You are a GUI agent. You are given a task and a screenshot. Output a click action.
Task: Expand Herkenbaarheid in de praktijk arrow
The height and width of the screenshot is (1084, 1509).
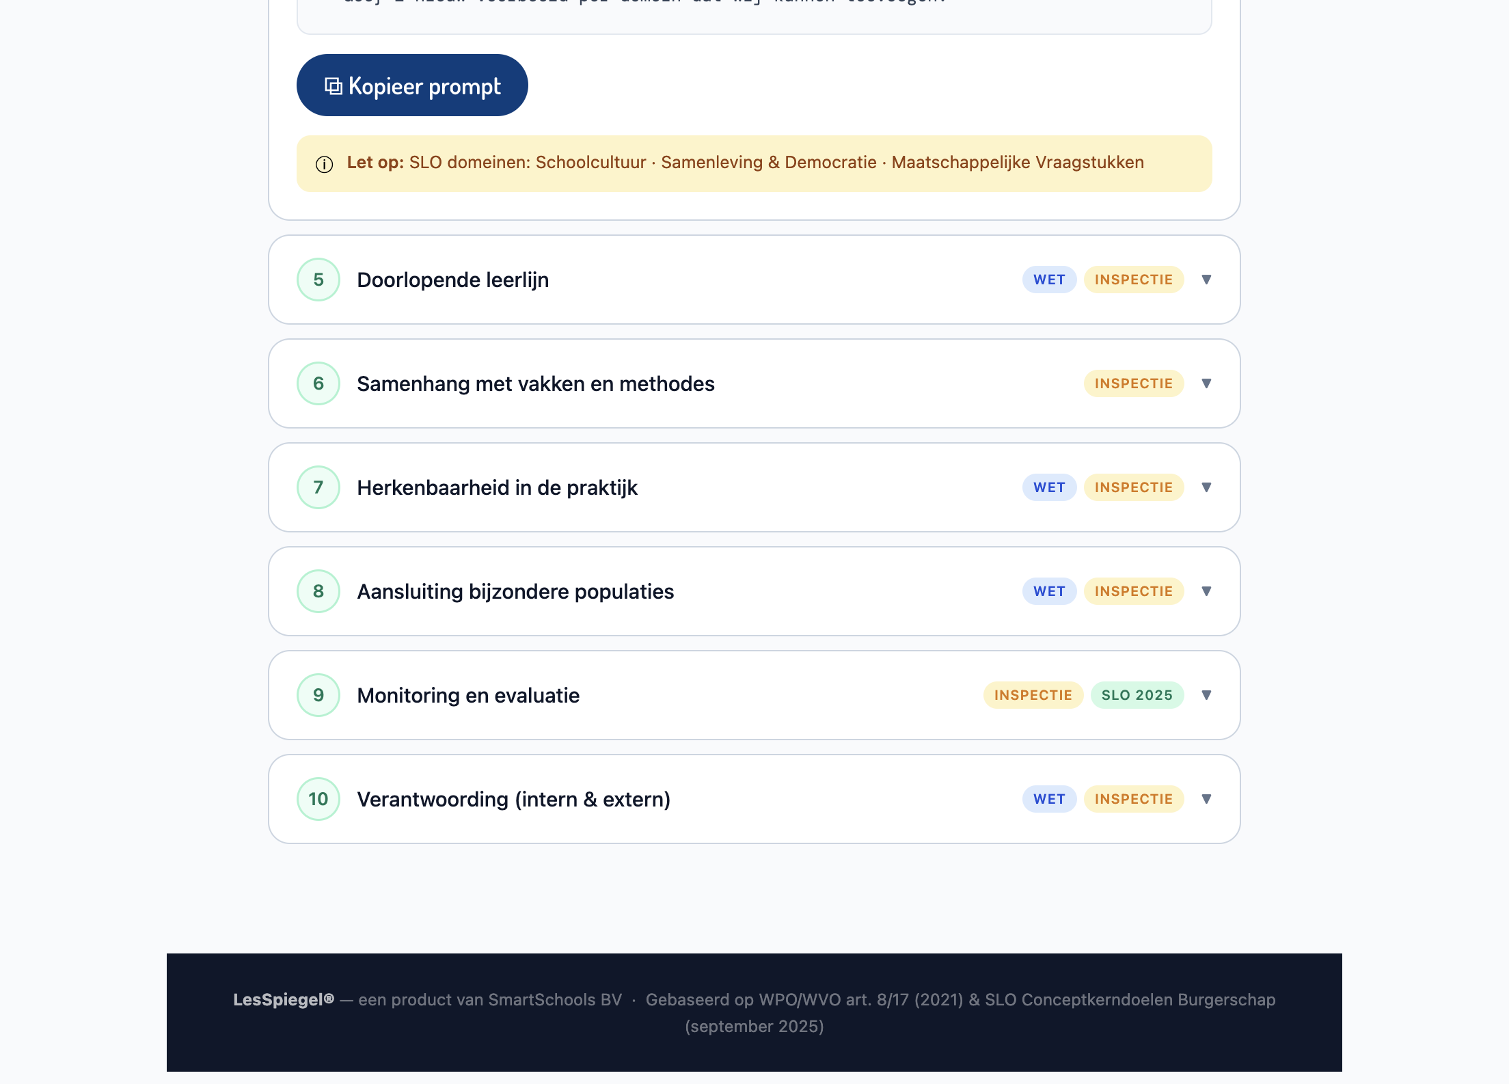1206,487
